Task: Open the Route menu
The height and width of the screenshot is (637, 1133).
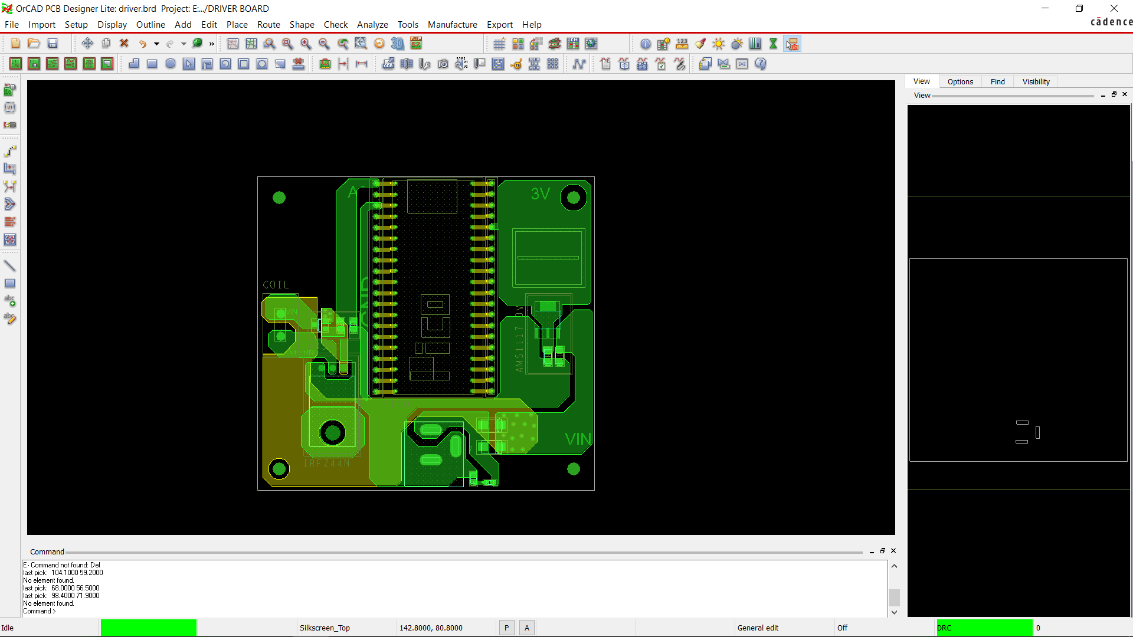Action: (x=268, y=24)
